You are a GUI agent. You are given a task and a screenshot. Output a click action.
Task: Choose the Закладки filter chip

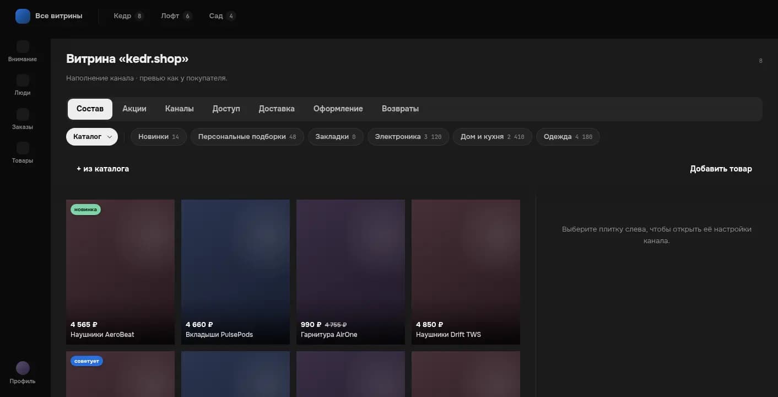[x=336, y=137]
